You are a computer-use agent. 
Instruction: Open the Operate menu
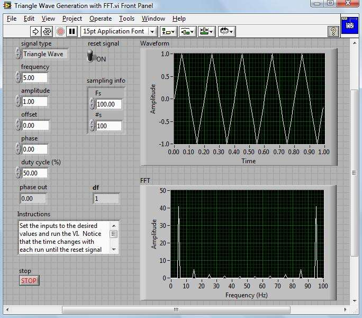pyautogui.click(x=101, y=19)
